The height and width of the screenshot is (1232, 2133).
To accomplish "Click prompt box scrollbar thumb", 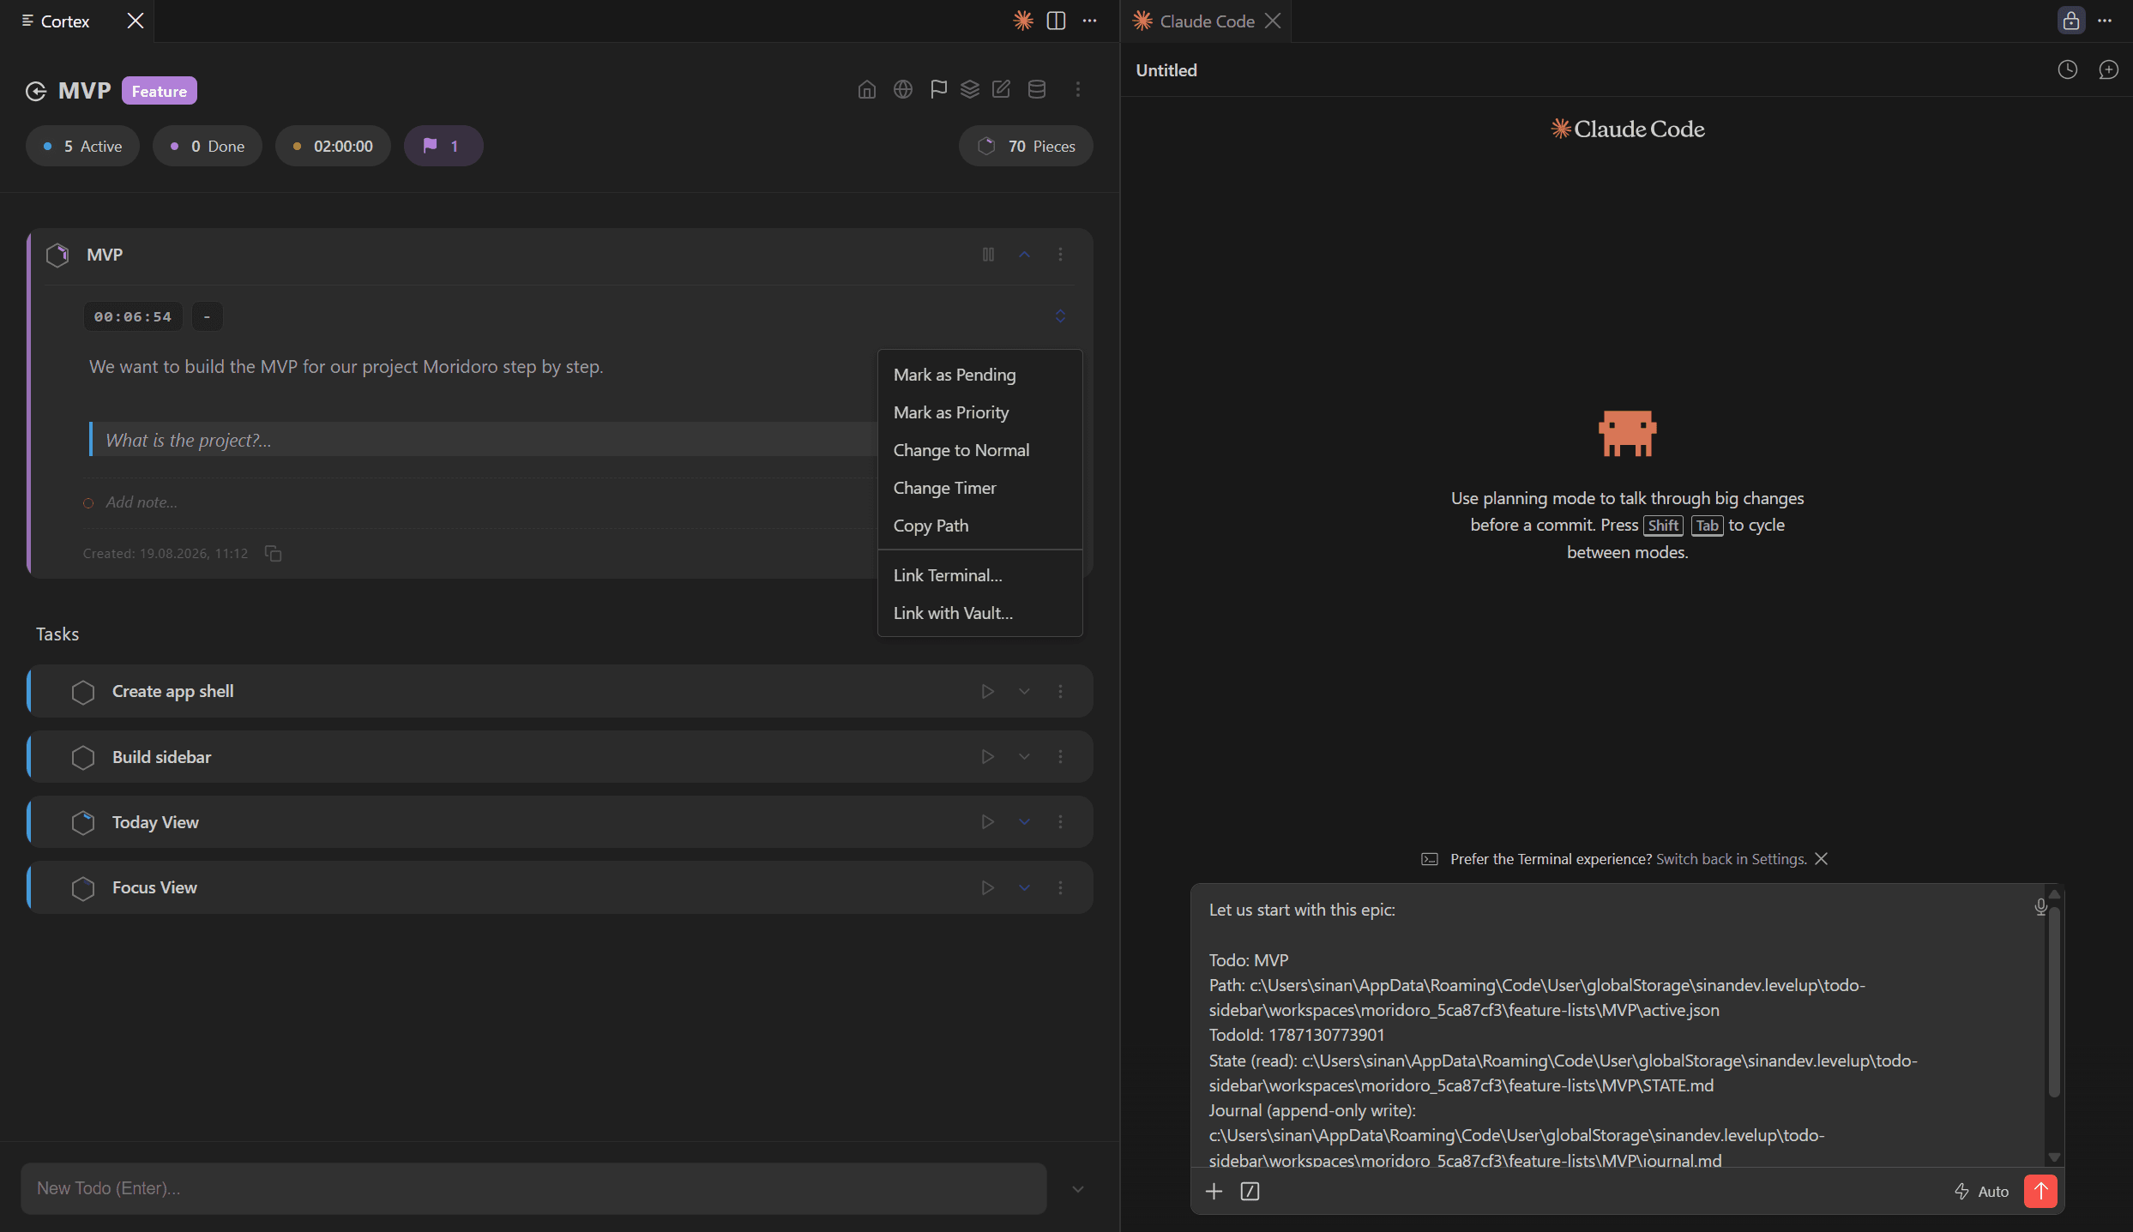I will tap(2054, 1001).
